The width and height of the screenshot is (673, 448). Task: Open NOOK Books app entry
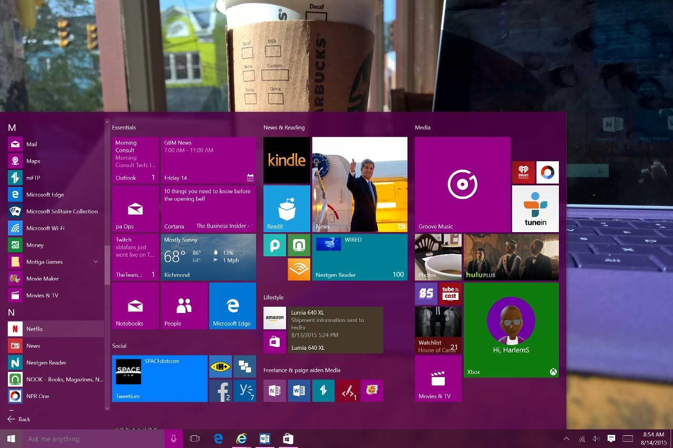(56, 379)
